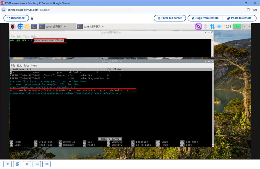Open the Tabs menu in the nano terminal
Screen dimensions: 260x169
click(26, 66)
